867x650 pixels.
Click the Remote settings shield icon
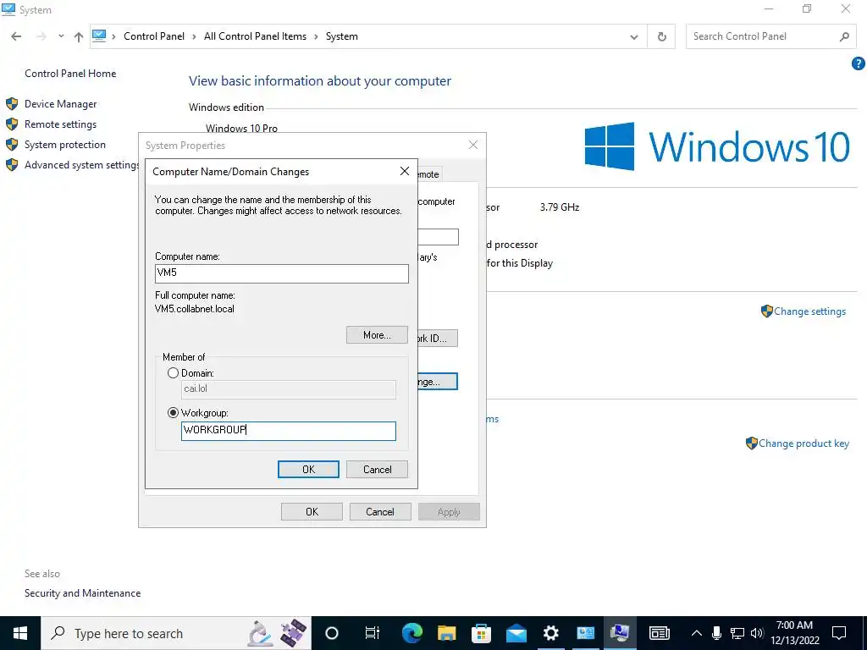(12, 124)
